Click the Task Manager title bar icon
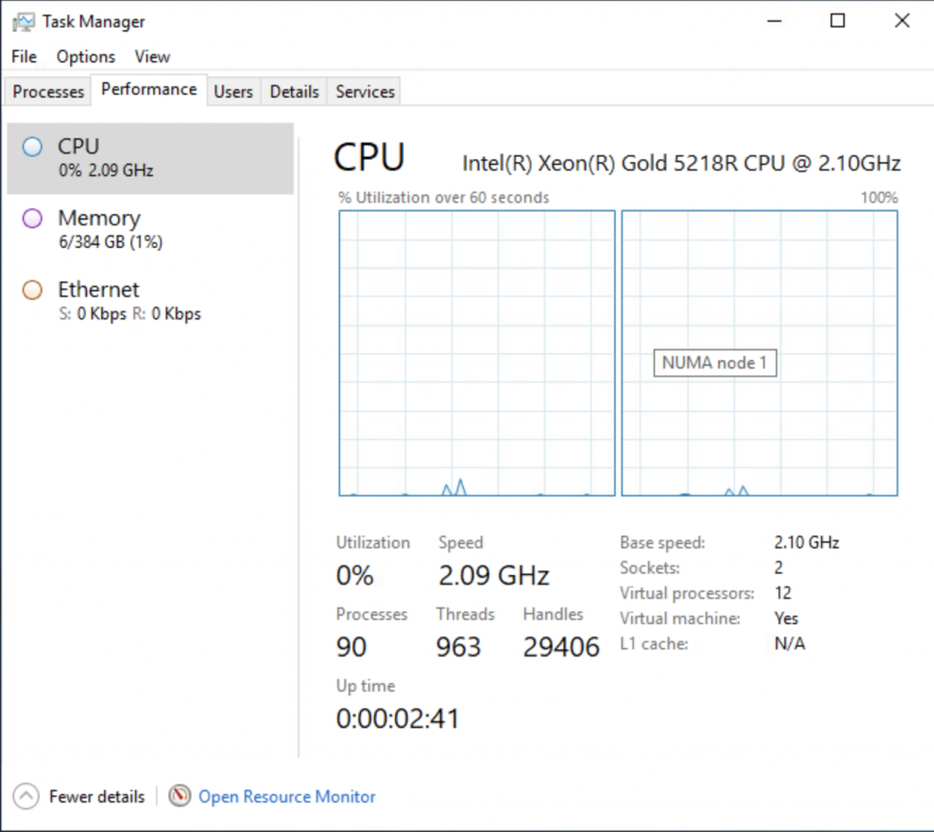This screenshot has width=934, height=832. 25,21
